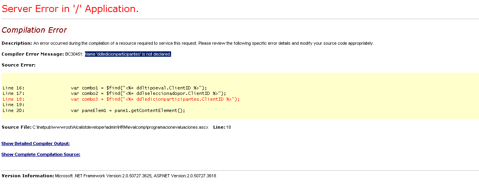Open Show Detailed Compiler Output link
This screenshot has width=479, height=194.
pos(35,143)
